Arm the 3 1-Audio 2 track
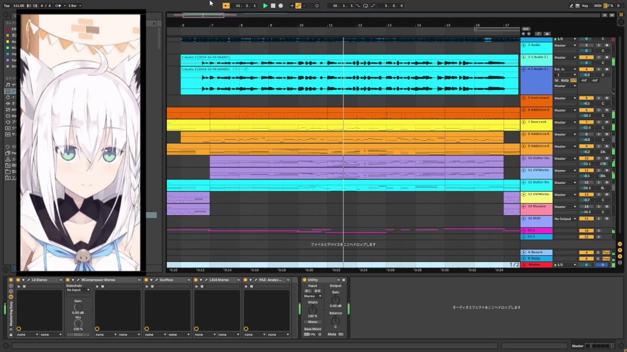Screen dimensions: 627x352 coord(606,57)
